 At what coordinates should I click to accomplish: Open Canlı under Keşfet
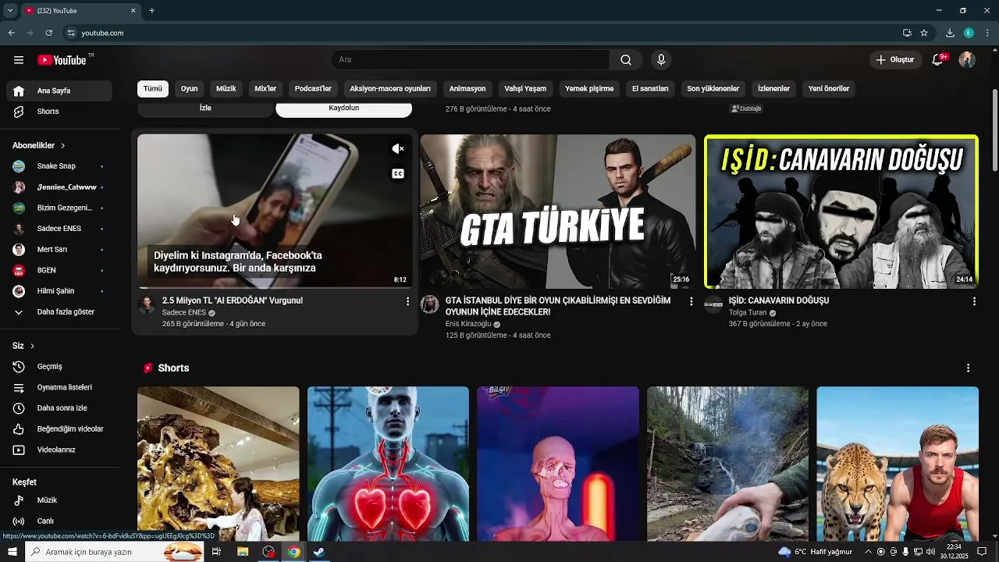(x=59, y=521)
